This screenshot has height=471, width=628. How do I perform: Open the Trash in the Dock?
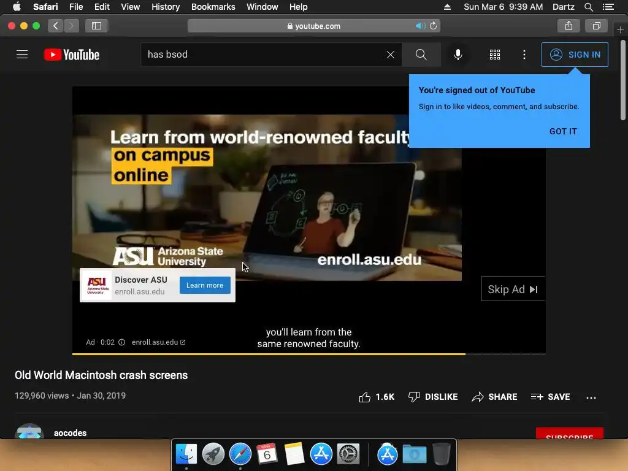tap(441, 454)
